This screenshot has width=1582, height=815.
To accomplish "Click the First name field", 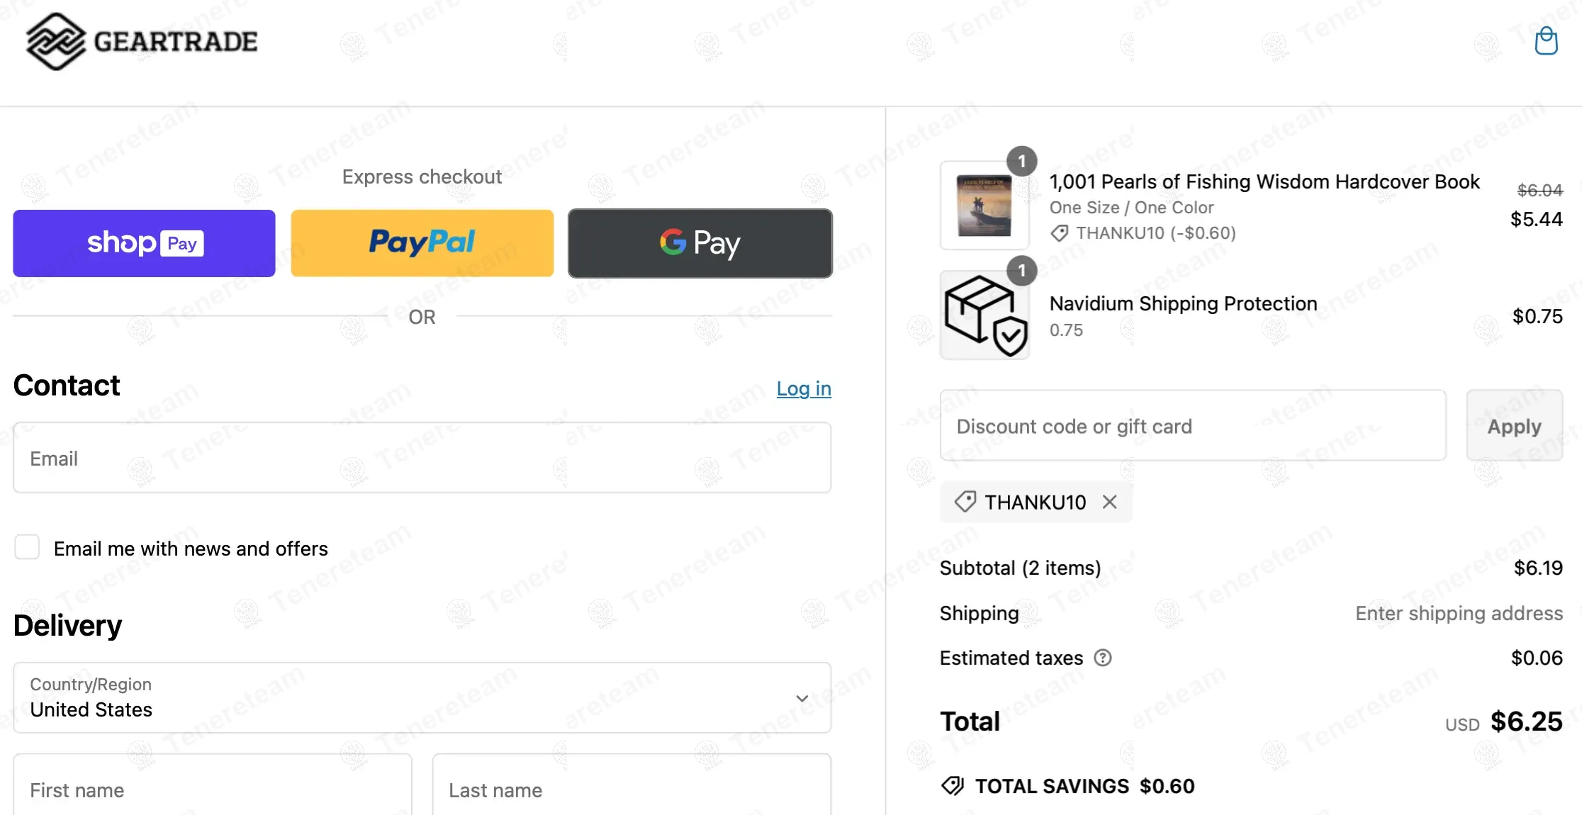I will (212, 789).
